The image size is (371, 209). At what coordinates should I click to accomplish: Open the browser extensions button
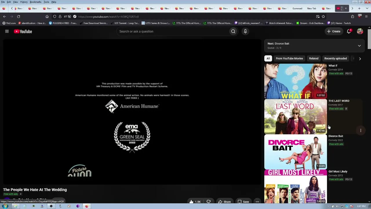[352, 17]
